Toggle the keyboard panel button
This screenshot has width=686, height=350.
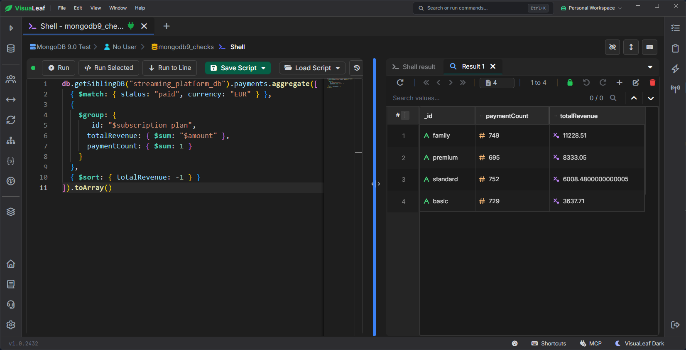click(649, 47)
